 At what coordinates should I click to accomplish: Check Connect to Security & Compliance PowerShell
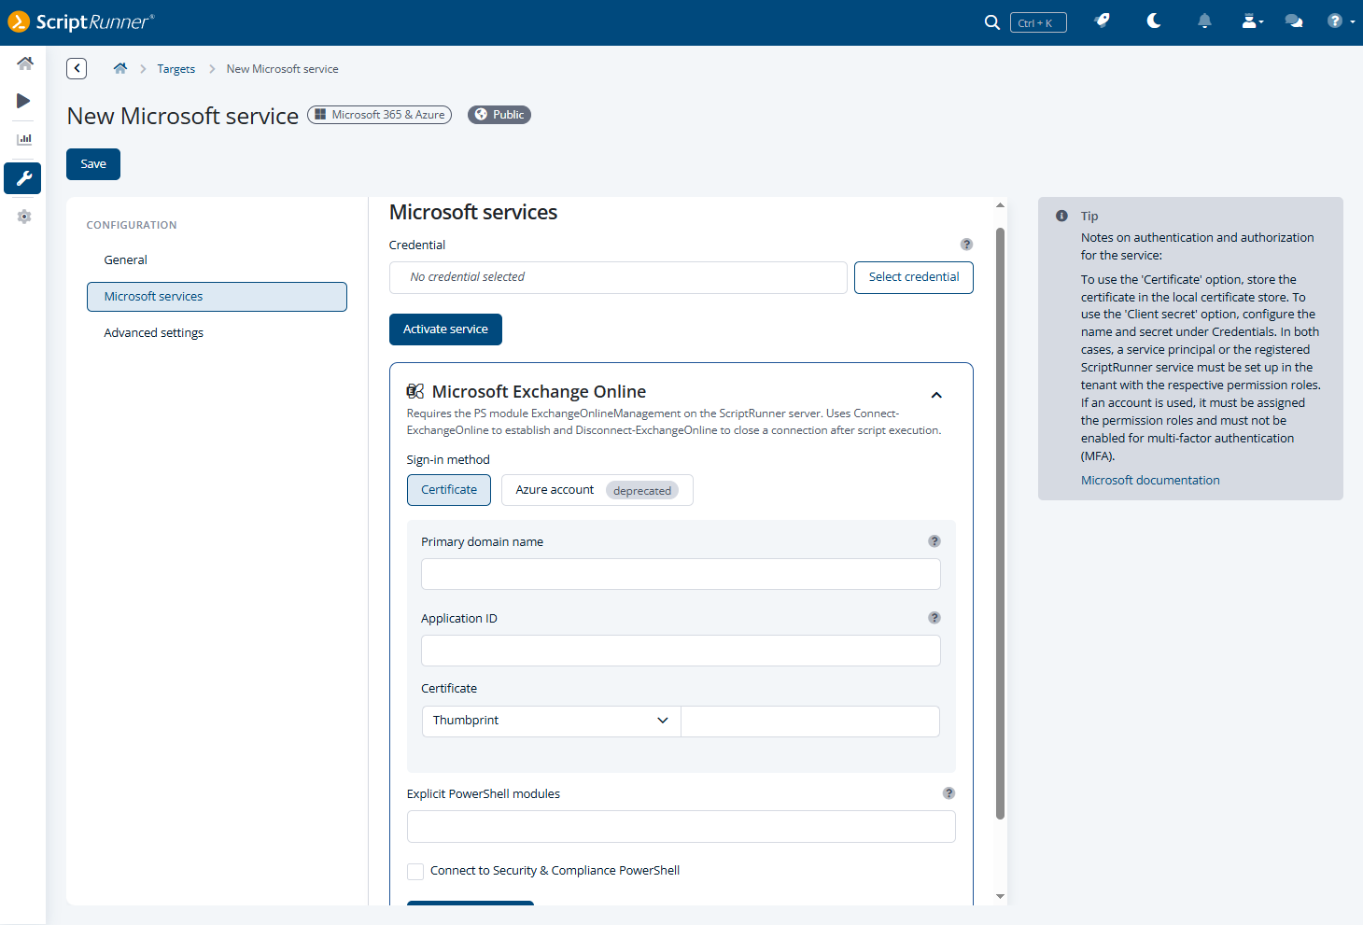[415, 871]
